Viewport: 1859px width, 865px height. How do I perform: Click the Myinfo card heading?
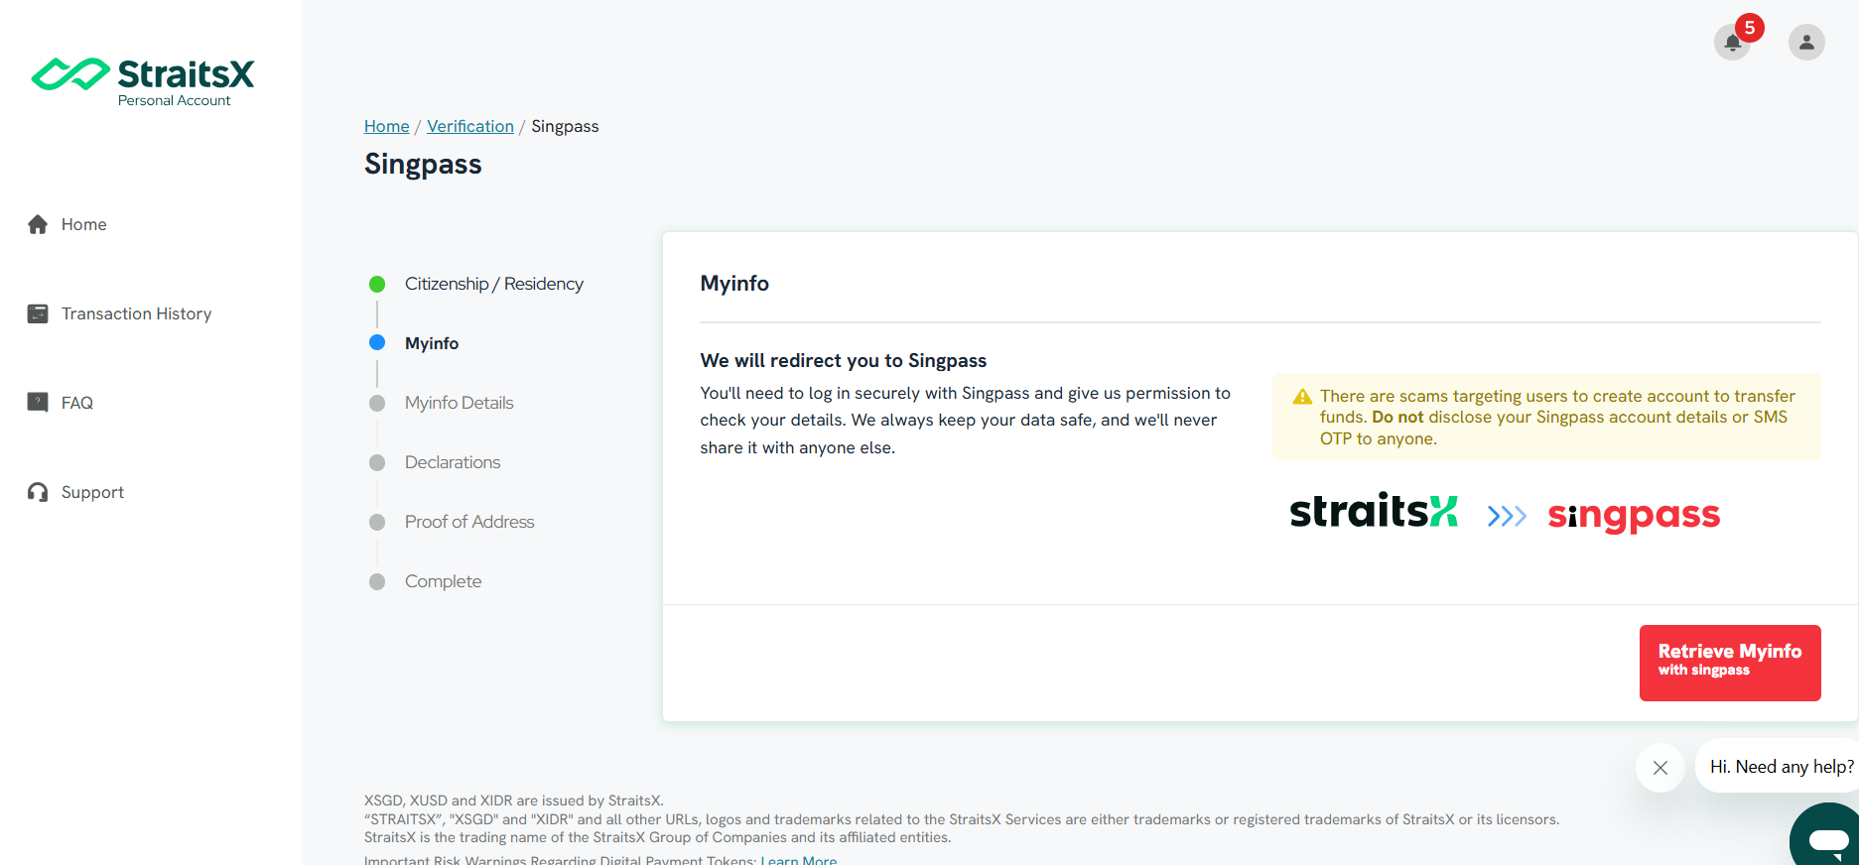734,284
